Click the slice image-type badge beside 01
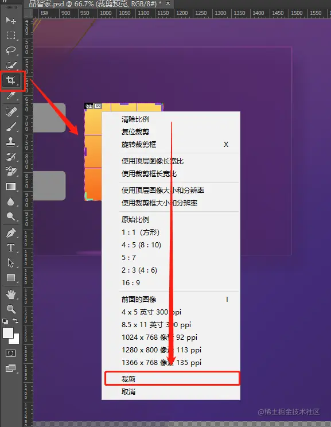The height and width of the screenshot is (427, 331). pos(98,106)
